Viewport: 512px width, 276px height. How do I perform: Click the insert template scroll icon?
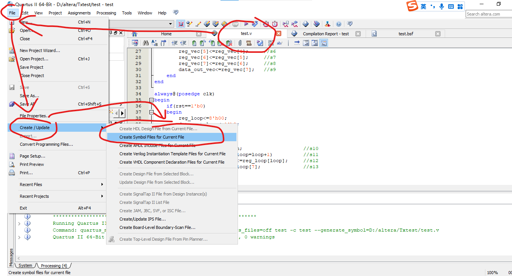click(x=249, y=43)
